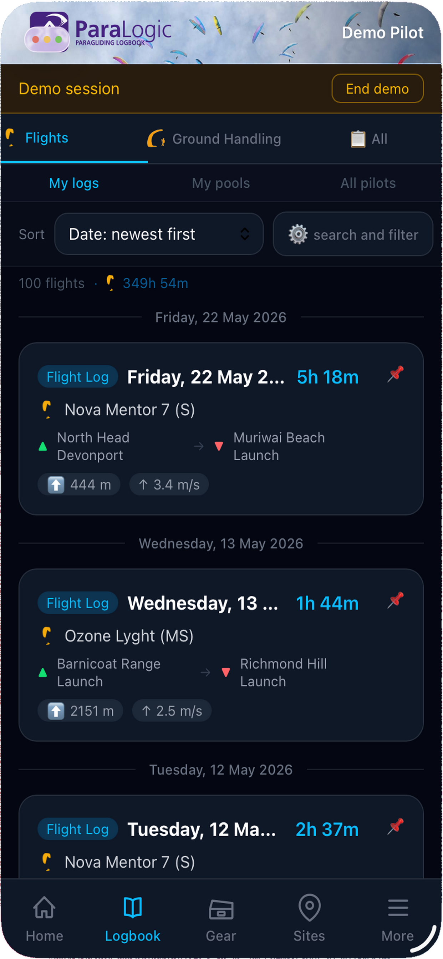
Task: Select the My pools tab
Action: pyautogui.click(x=221, y=183)
